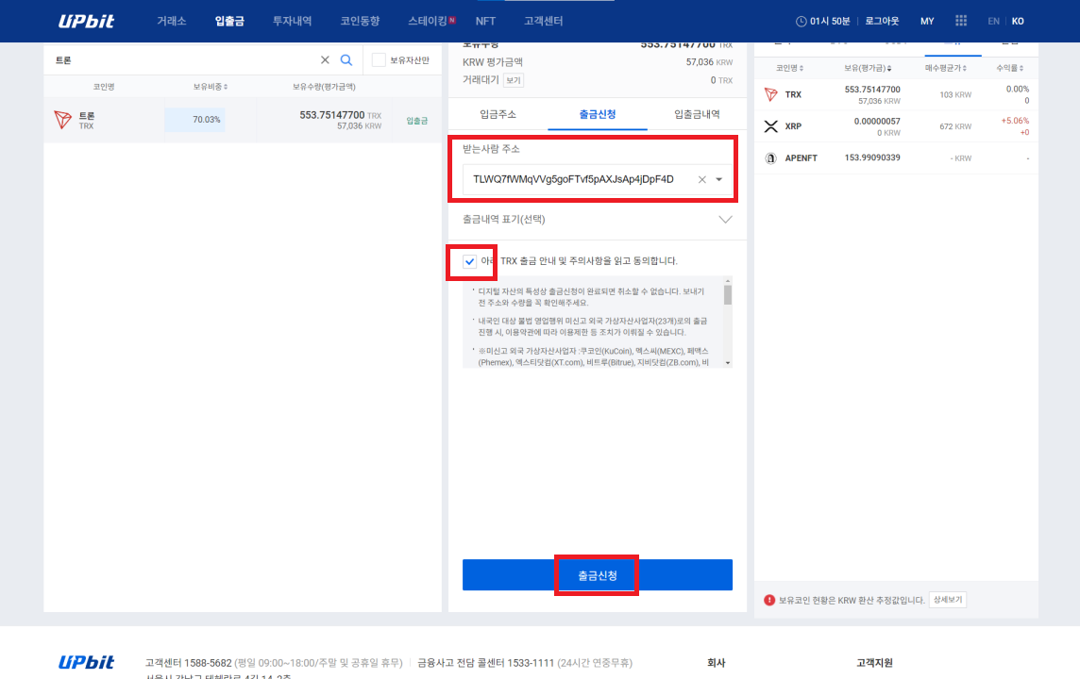Open 코인동향 menu

(x=360, y=22)
